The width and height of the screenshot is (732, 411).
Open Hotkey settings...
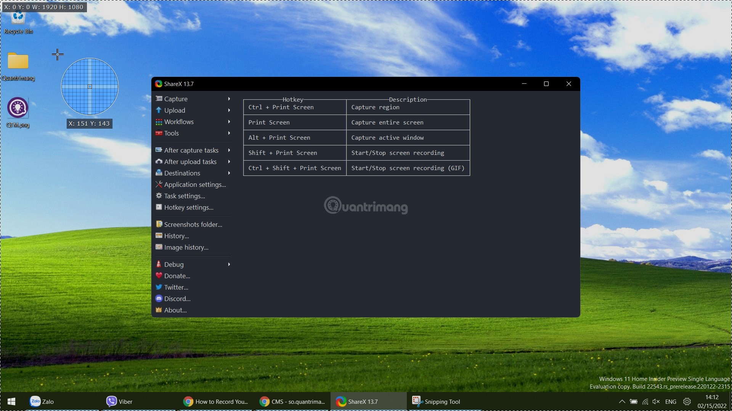point(188,207)
